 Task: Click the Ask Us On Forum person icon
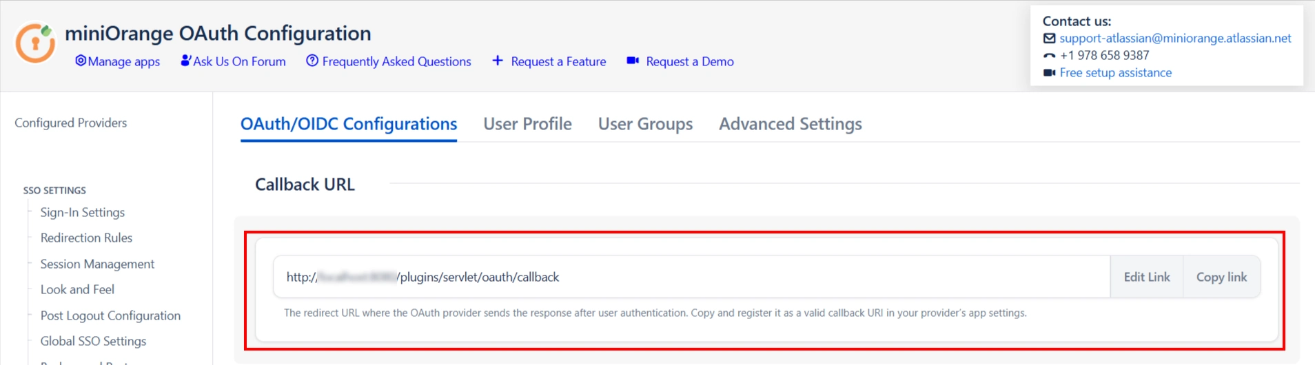(x=185, y=61)
